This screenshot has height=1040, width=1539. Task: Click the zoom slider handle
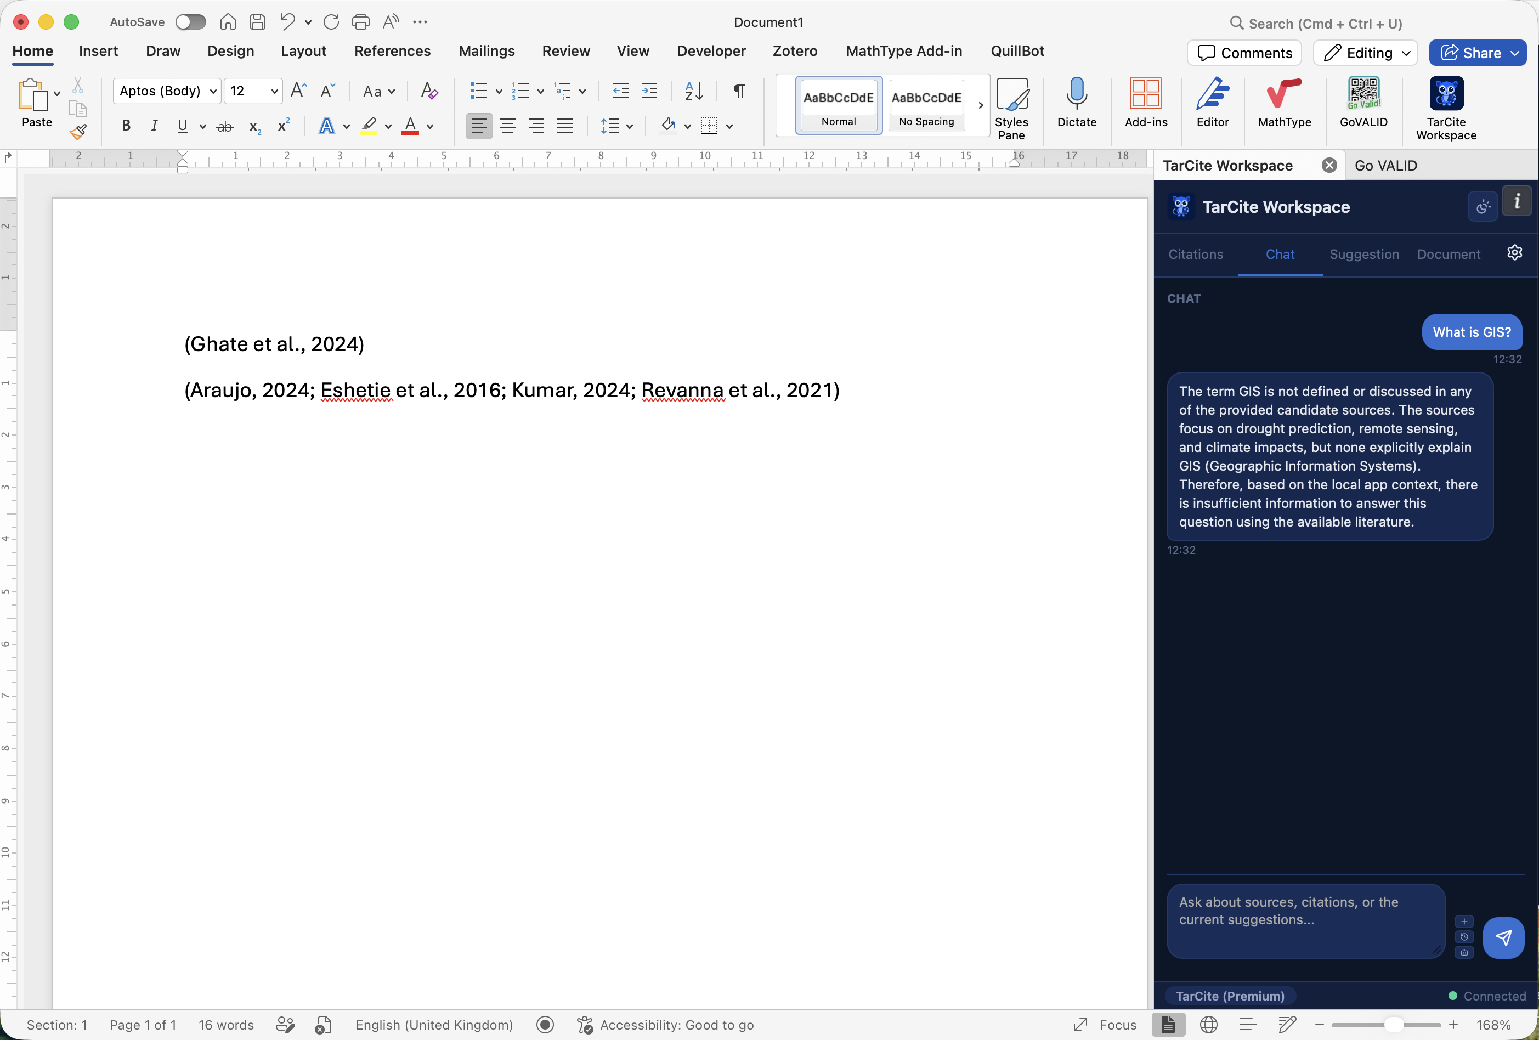(x=1393, y=1025)
